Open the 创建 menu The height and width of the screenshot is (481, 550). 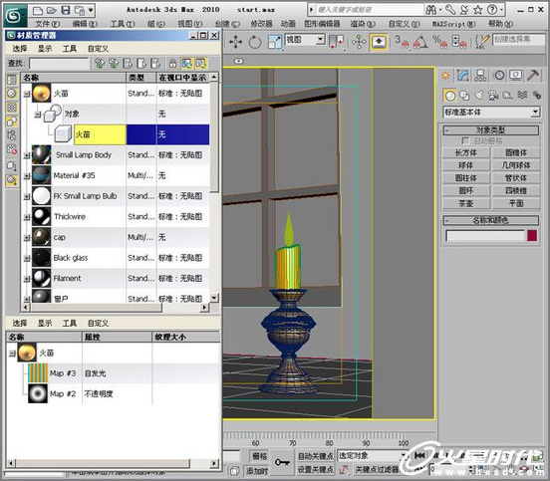coord(227,24)
